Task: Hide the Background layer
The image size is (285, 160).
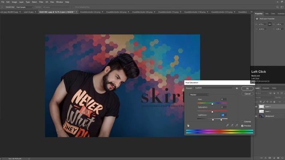Action: 256,116
